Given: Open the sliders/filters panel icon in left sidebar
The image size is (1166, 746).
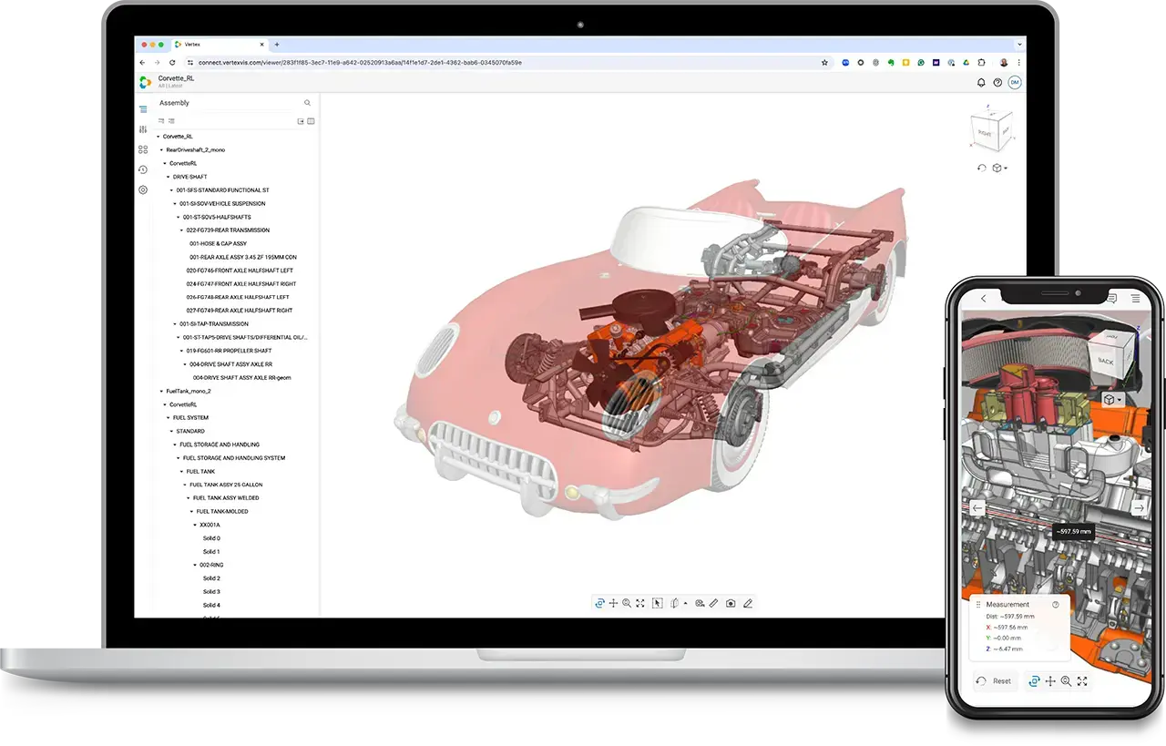Looking at the screenshot, I should [143, 129].
